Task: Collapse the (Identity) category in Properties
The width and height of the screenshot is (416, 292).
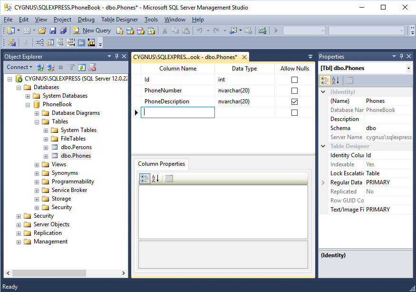Action: [323, 92]
